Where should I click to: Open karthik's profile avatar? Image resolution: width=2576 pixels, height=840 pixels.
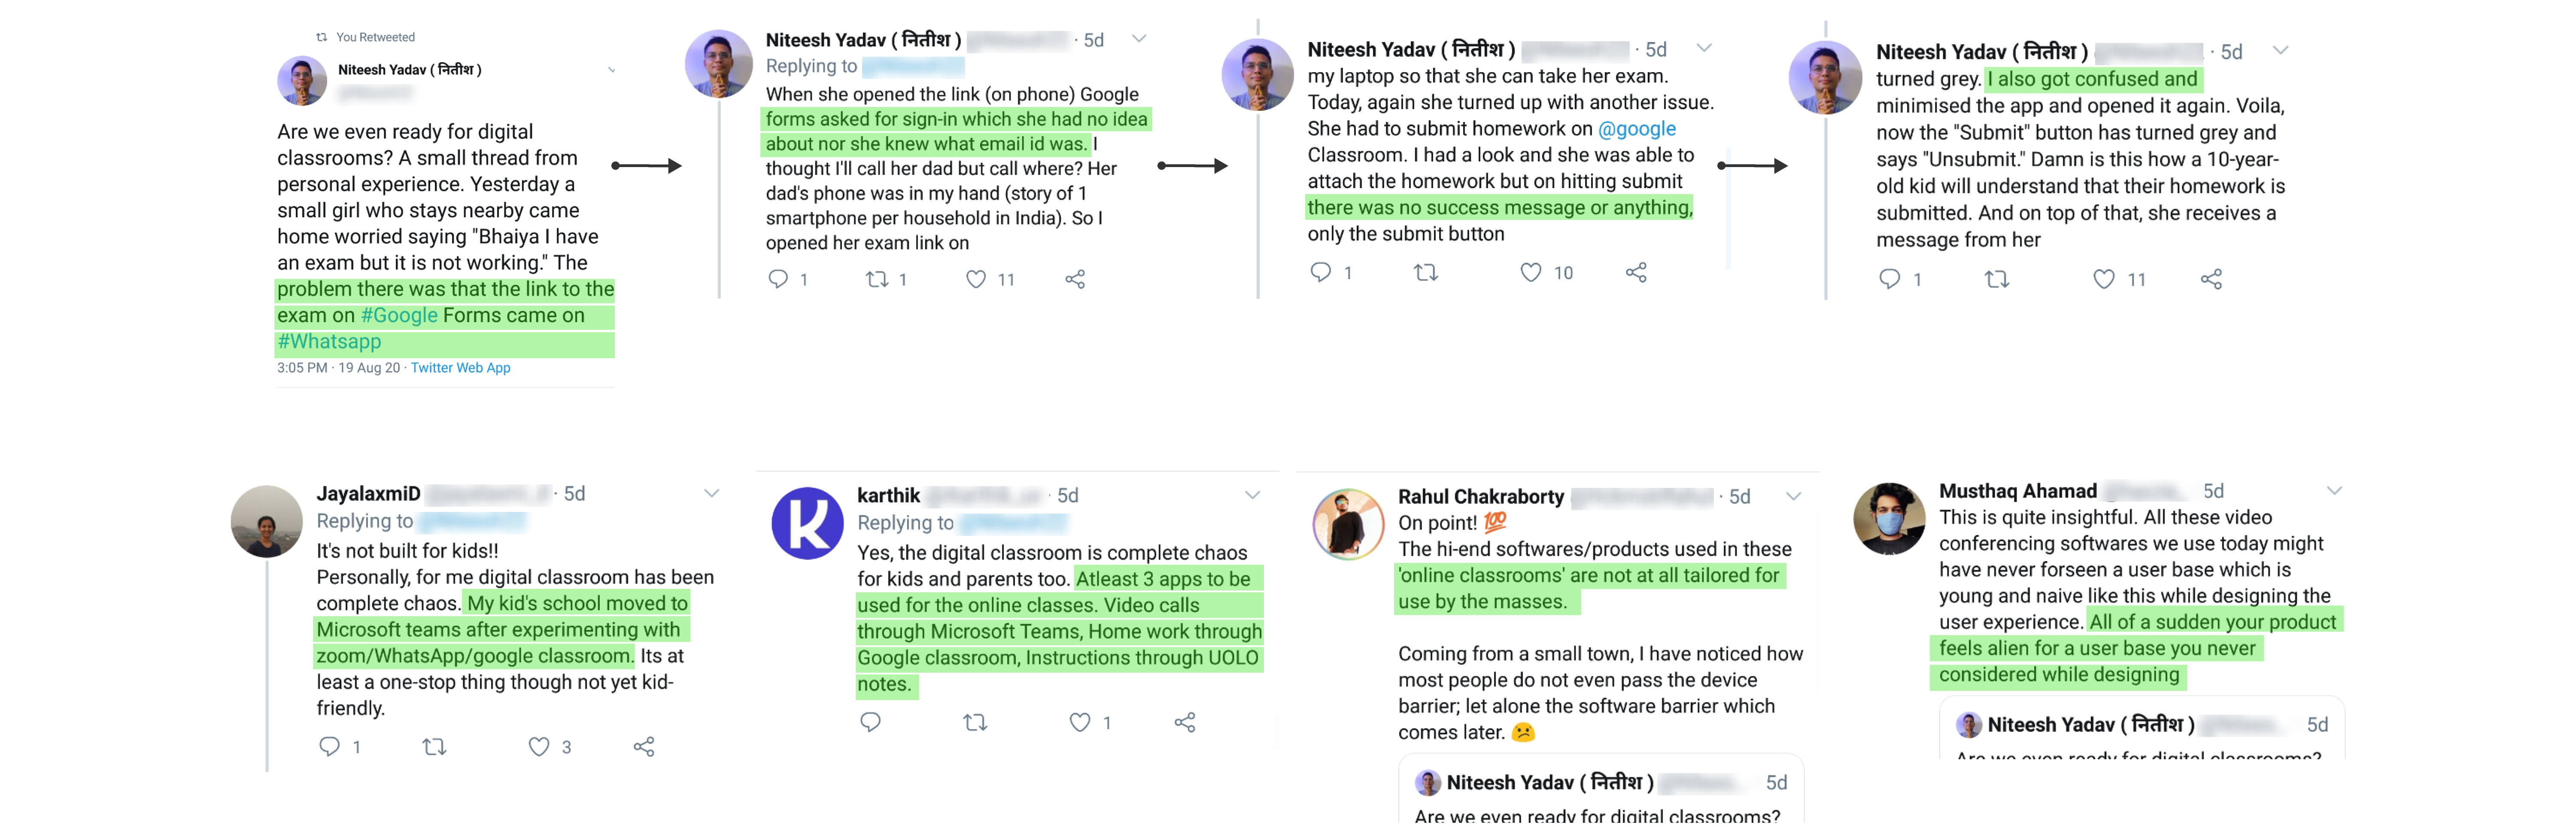807,523
